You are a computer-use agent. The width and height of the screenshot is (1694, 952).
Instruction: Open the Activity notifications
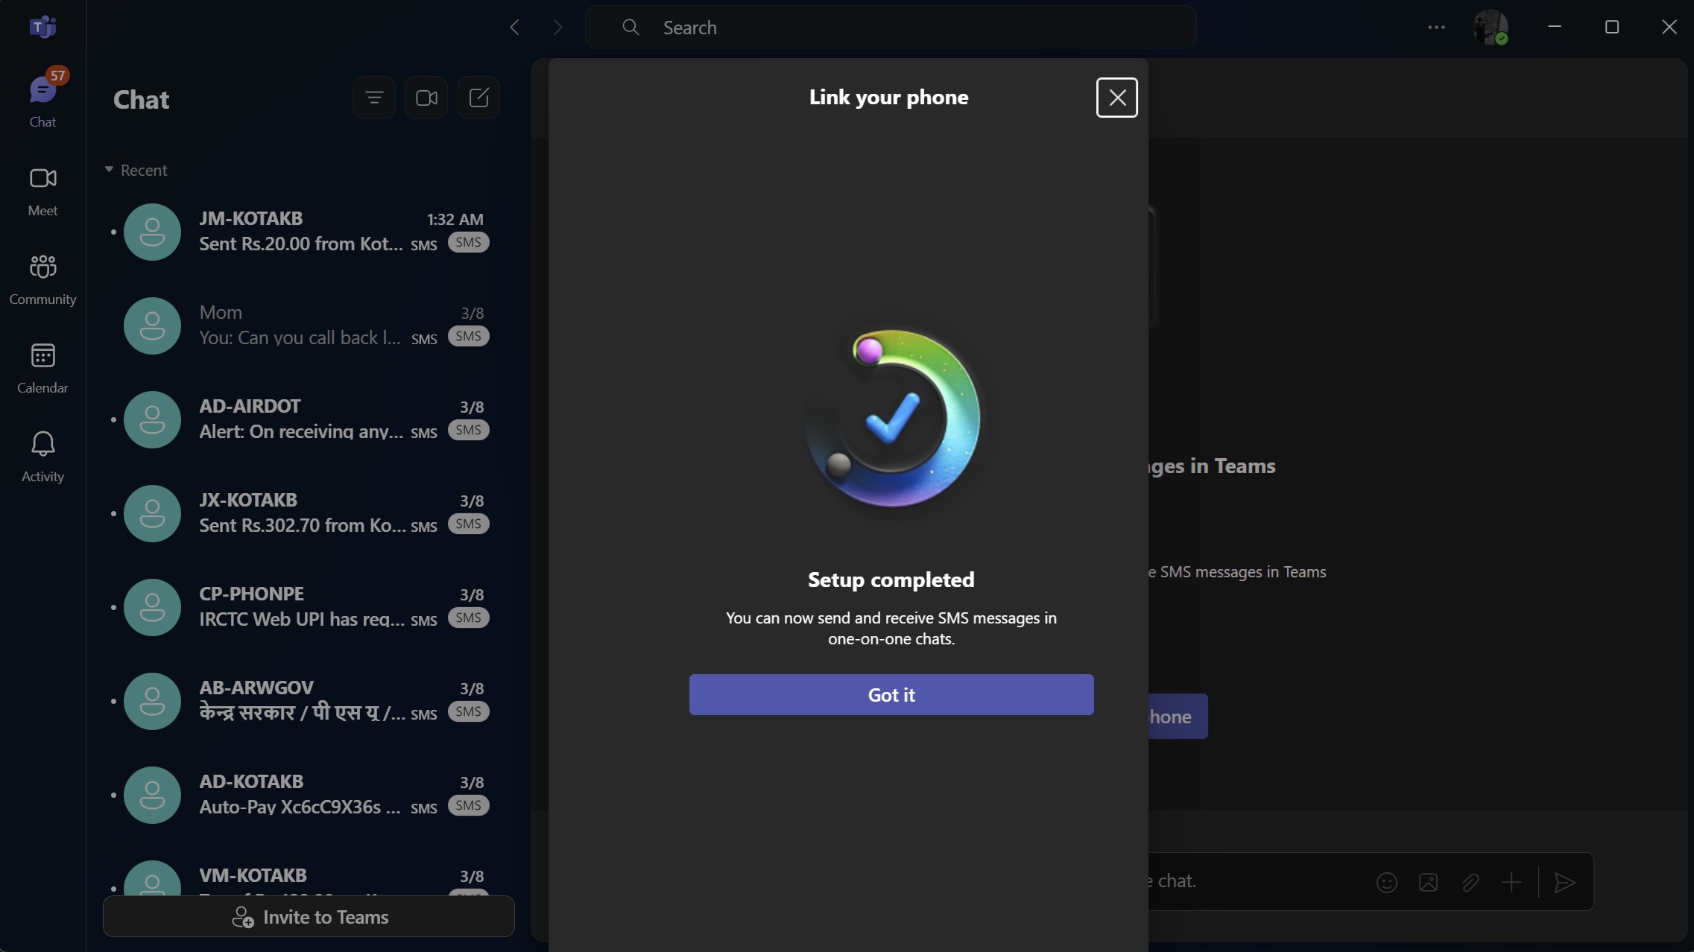click(42, 457)
